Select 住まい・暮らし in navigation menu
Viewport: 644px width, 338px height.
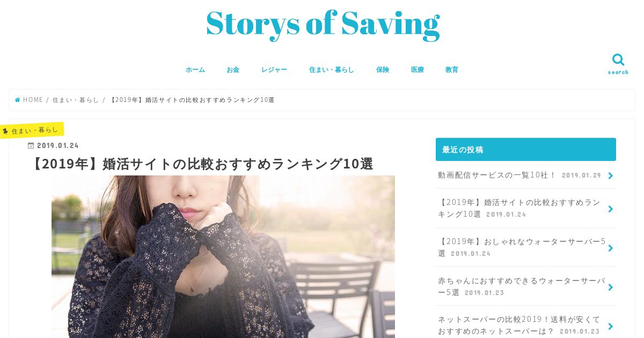(332, 70)
